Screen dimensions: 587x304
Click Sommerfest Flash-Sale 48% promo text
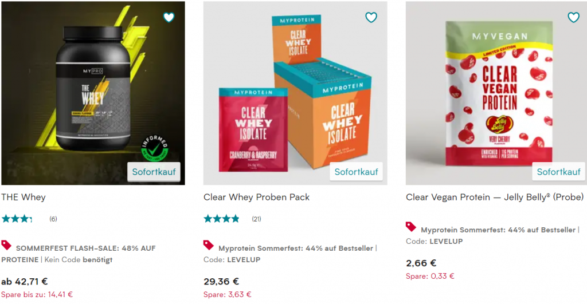tap(85, 248)
